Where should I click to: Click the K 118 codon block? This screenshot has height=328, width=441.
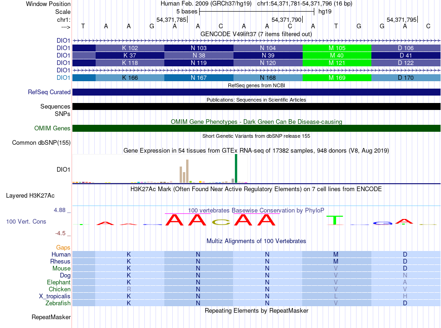click(x=130, y=63)
